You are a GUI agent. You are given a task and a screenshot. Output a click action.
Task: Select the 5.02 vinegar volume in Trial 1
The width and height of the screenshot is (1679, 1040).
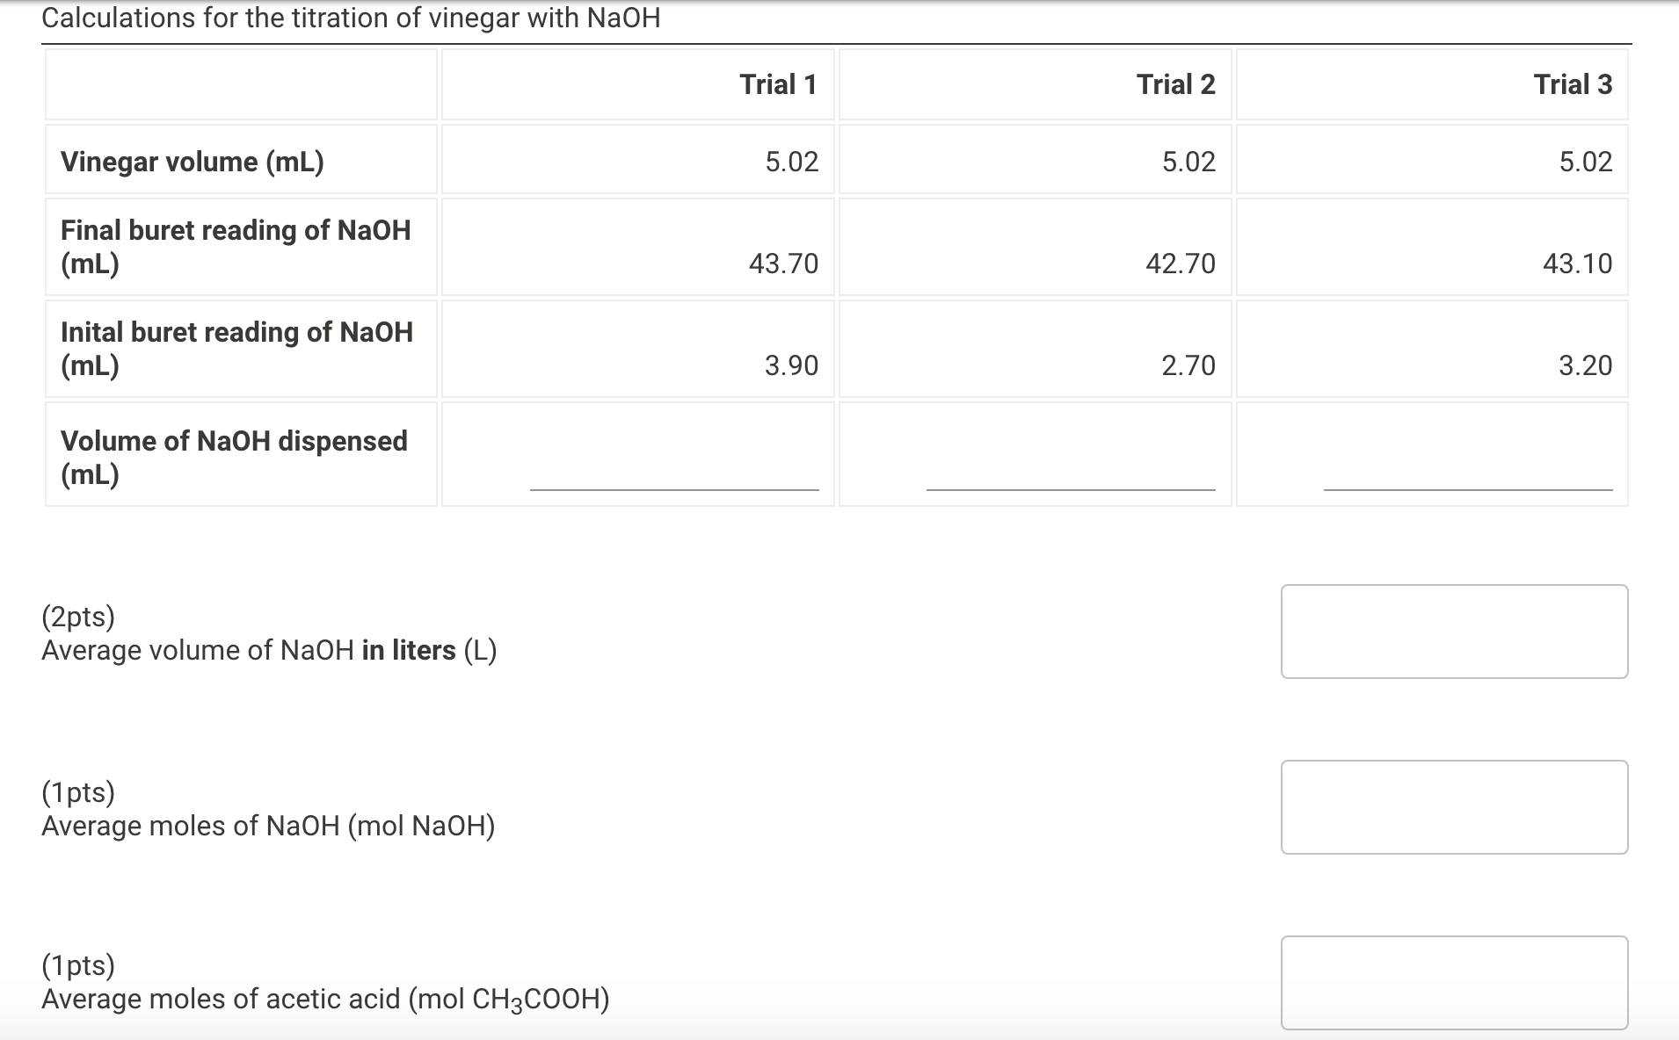pyautogui.click(x=791, y=161)
